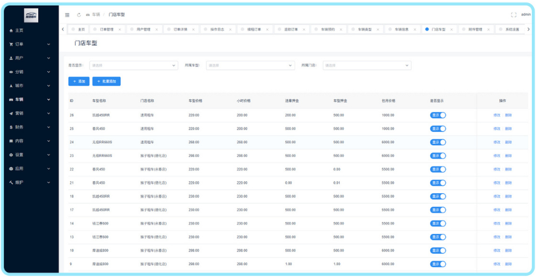Click the right tab-bar arrow
Screen dimensions: 537x277
coord(528,29)
